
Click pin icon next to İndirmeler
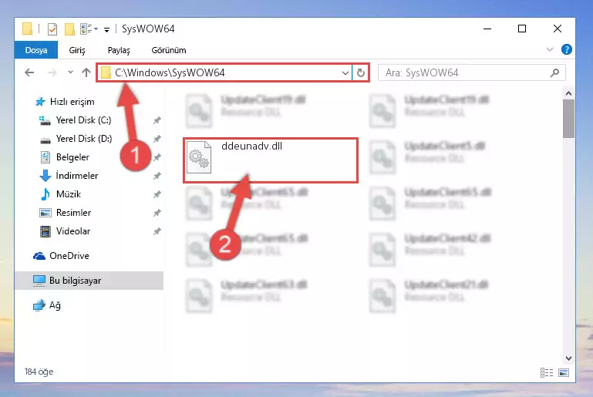tap(157, 176)
